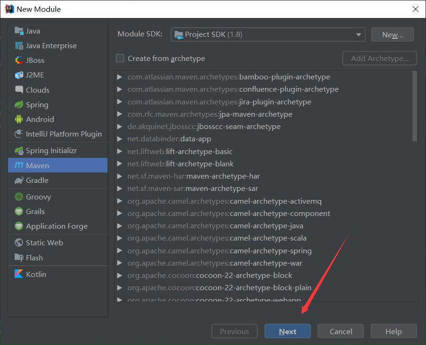Image resolution: width=426 pixels, height=345 pixels.
Task: Click the Spring leaf icon
Action: tap(19, 104)
